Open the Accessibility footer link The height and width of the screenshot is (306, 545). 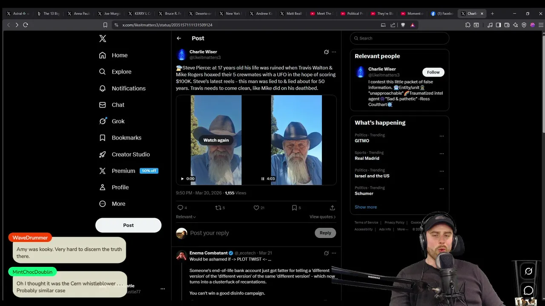click(x=364, y=229)
